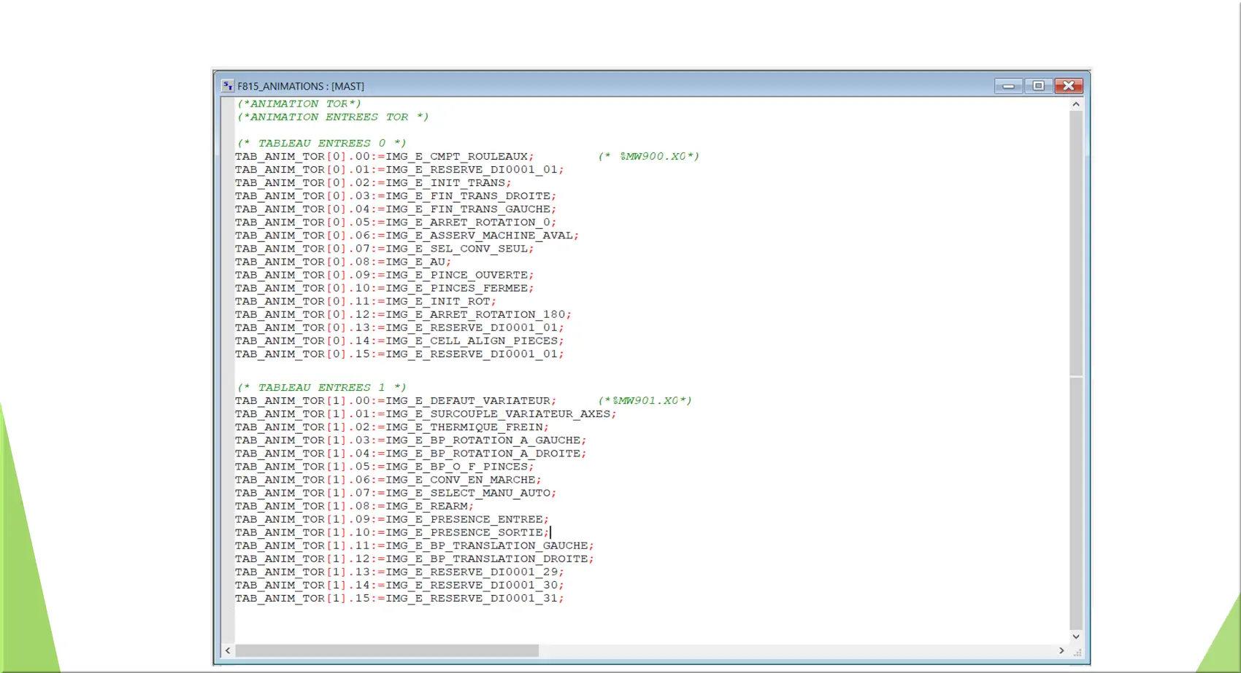1241x673 pixels.
Task: Click line with IMG_E_INIT_ROT
Action: click(x=366, y=301)
